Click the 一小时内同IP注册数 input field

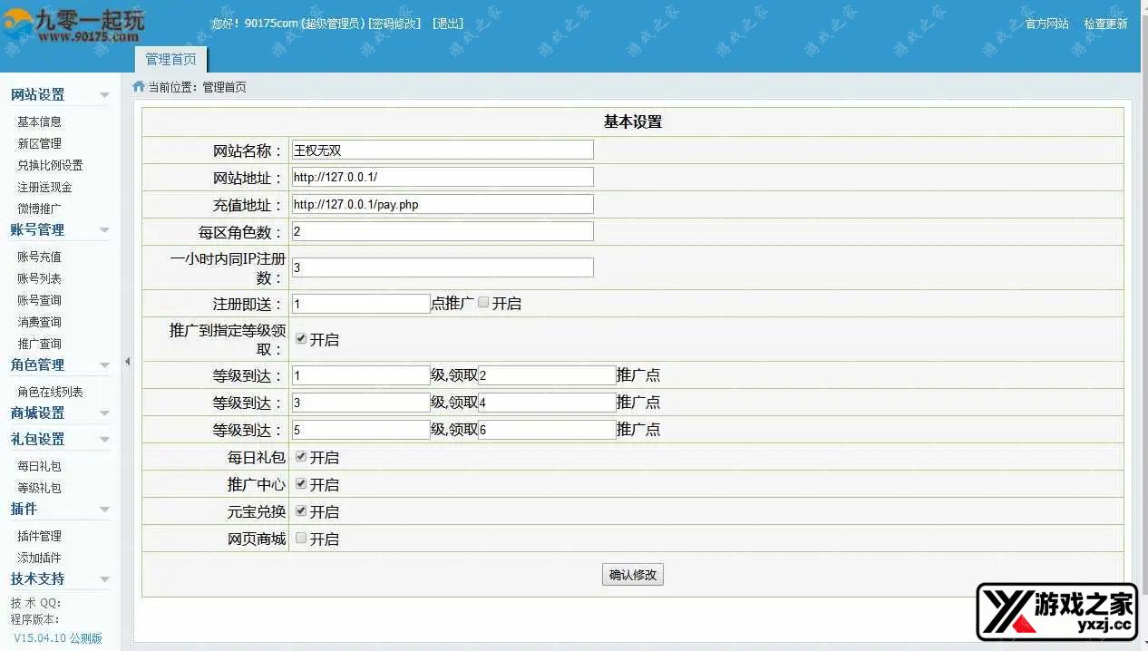[x=443, y=267]
